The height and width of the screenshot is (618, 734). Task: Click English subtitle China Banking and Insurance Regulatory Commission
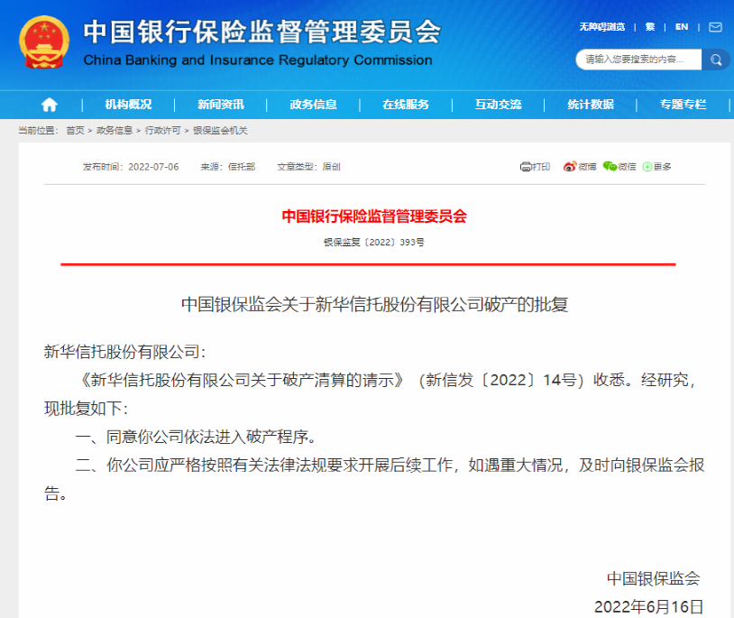coord(258,60)
